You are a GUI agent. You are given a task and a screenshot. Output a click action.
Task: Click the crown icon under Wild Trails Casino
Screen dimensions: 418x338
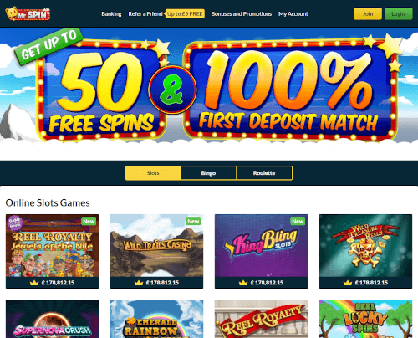[x=139, y=283]
